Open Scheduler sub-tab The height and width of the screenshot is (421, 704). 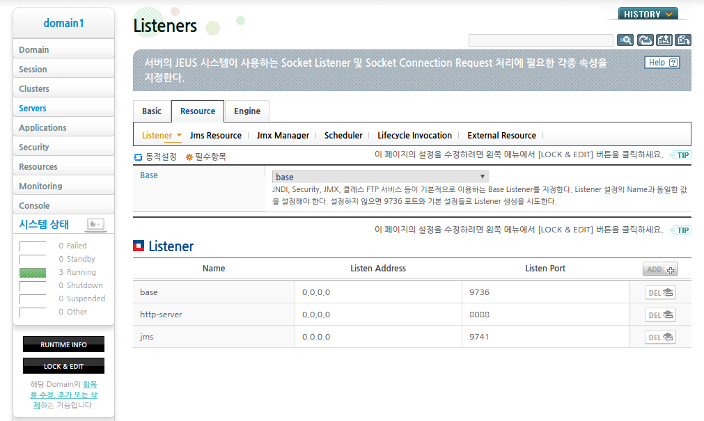tap(343, 136)
